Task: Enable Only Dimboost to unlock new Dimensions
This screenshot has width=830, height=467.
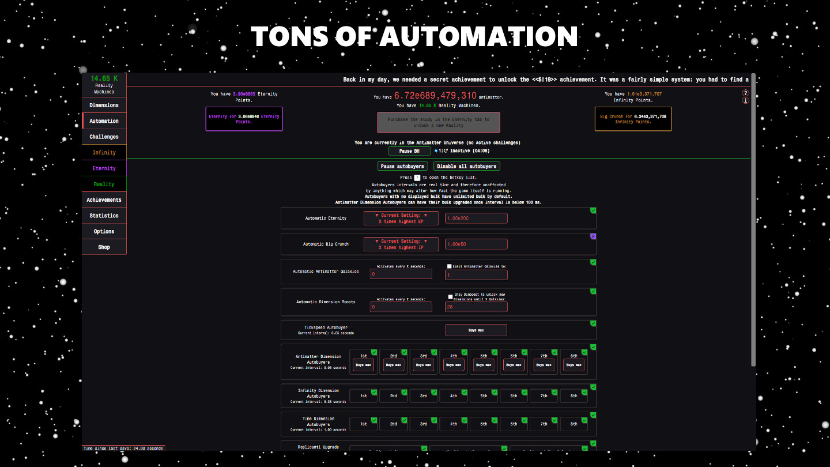Action: [x=450, y=296]
